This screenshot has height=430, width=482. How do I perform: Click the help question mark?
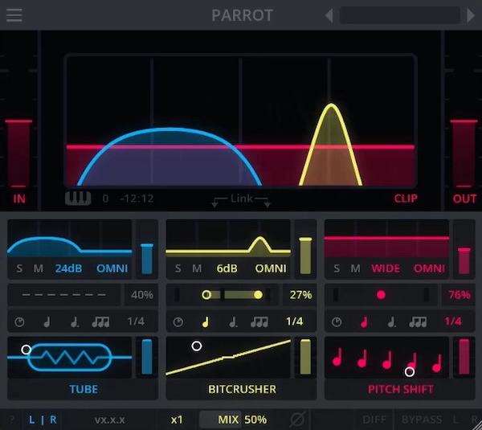tap(12, 420)
